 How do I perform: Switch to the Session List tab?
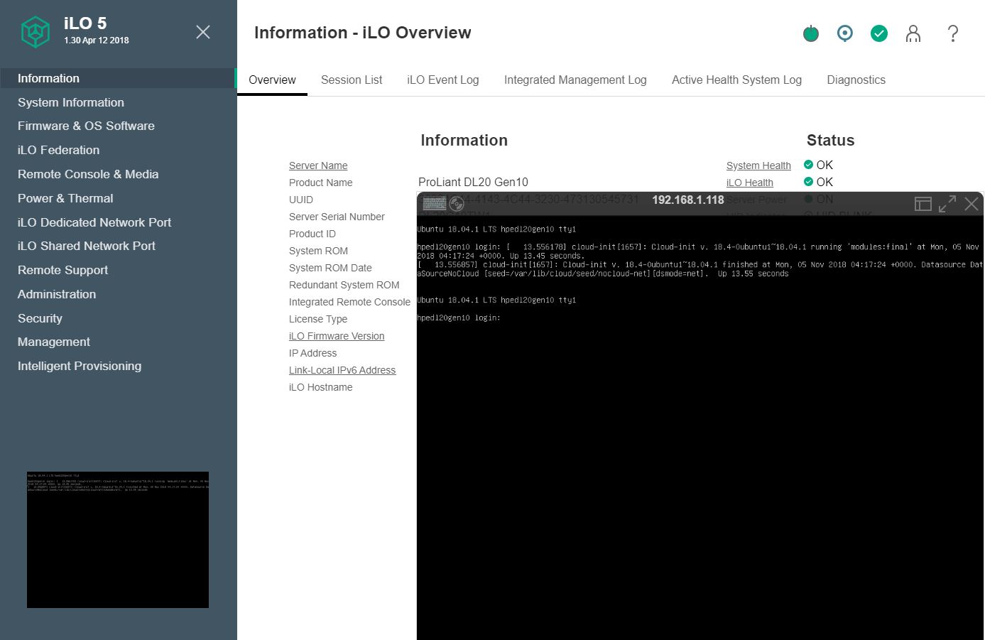351,80
